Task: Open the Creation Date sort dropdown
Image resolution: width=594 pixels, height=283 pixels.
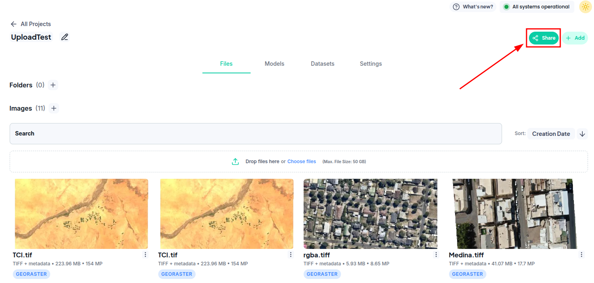Action: point(551,134)
